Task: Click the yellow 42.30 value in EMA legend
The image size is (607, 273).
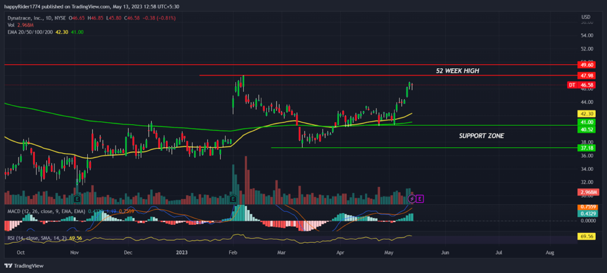Action: (x=62, y=32)
